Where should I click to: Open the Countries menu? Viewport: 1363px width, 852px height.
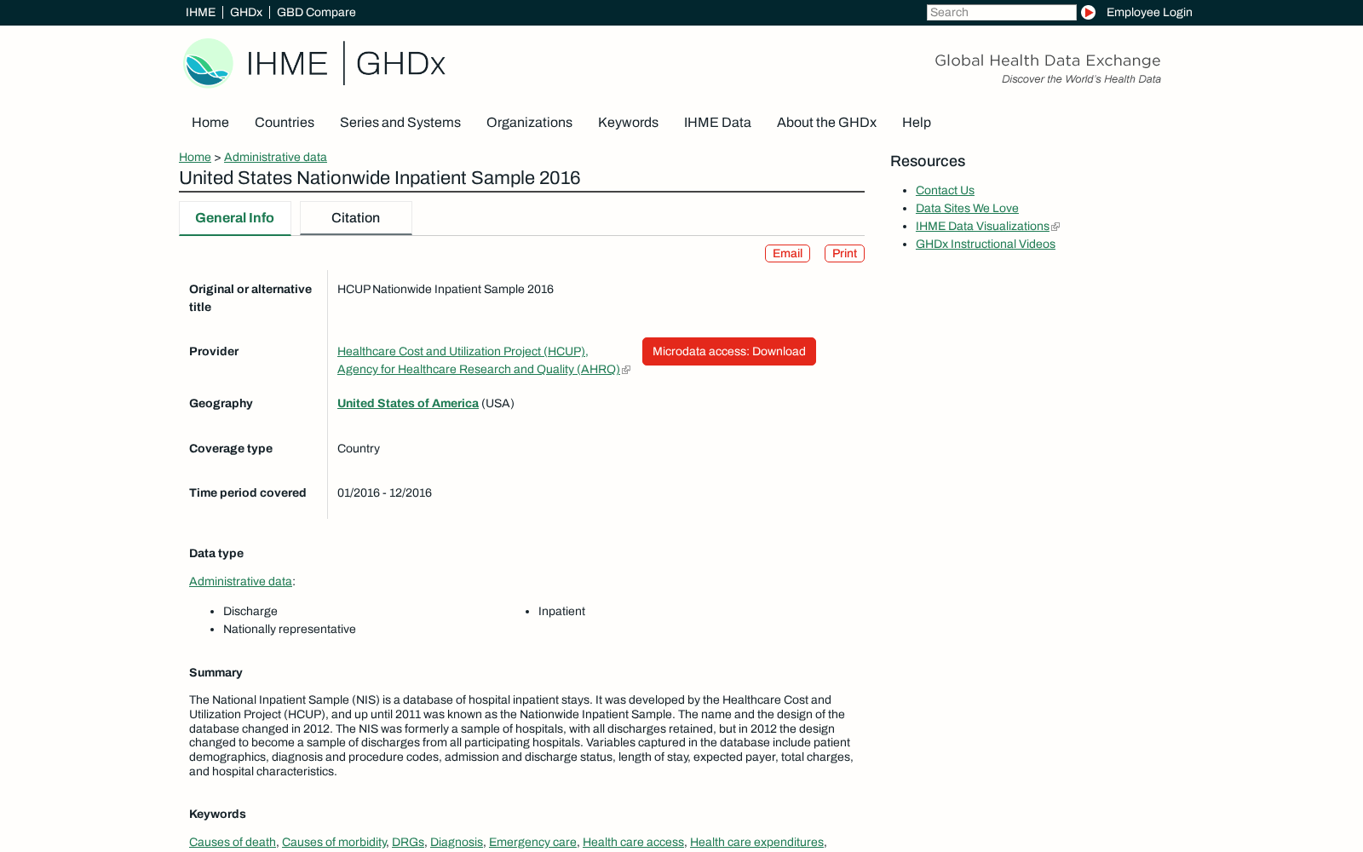(285, 123)
